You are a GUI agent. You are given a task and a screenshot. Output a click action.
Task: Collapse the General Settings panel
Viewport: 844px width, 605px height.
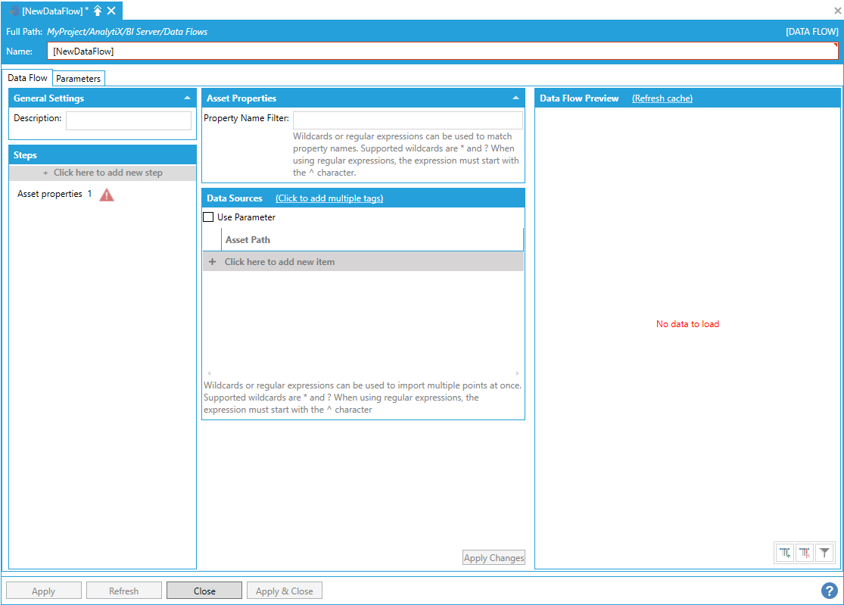(x=187, y=98)
